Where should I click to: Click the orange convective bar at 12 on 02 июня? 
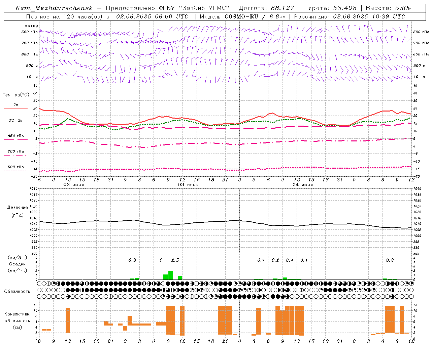(x=68, y=320)
